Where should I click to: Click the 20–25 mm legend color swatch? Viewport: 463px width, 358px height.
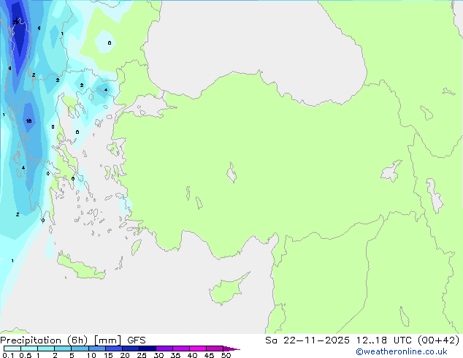pyautogui.click(x=130, y=349)
